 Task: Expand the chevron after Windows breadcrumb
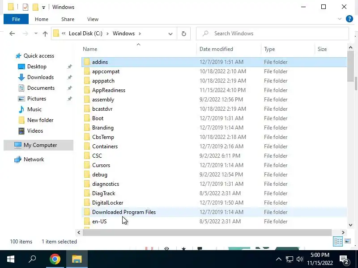140,33
